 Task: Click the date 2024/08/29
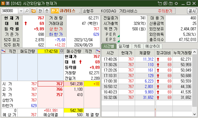(x=83, y=45)
